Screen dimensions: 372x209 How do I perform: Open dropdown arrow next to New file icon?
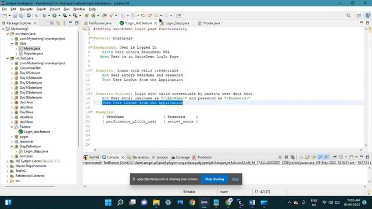[9, 16]
